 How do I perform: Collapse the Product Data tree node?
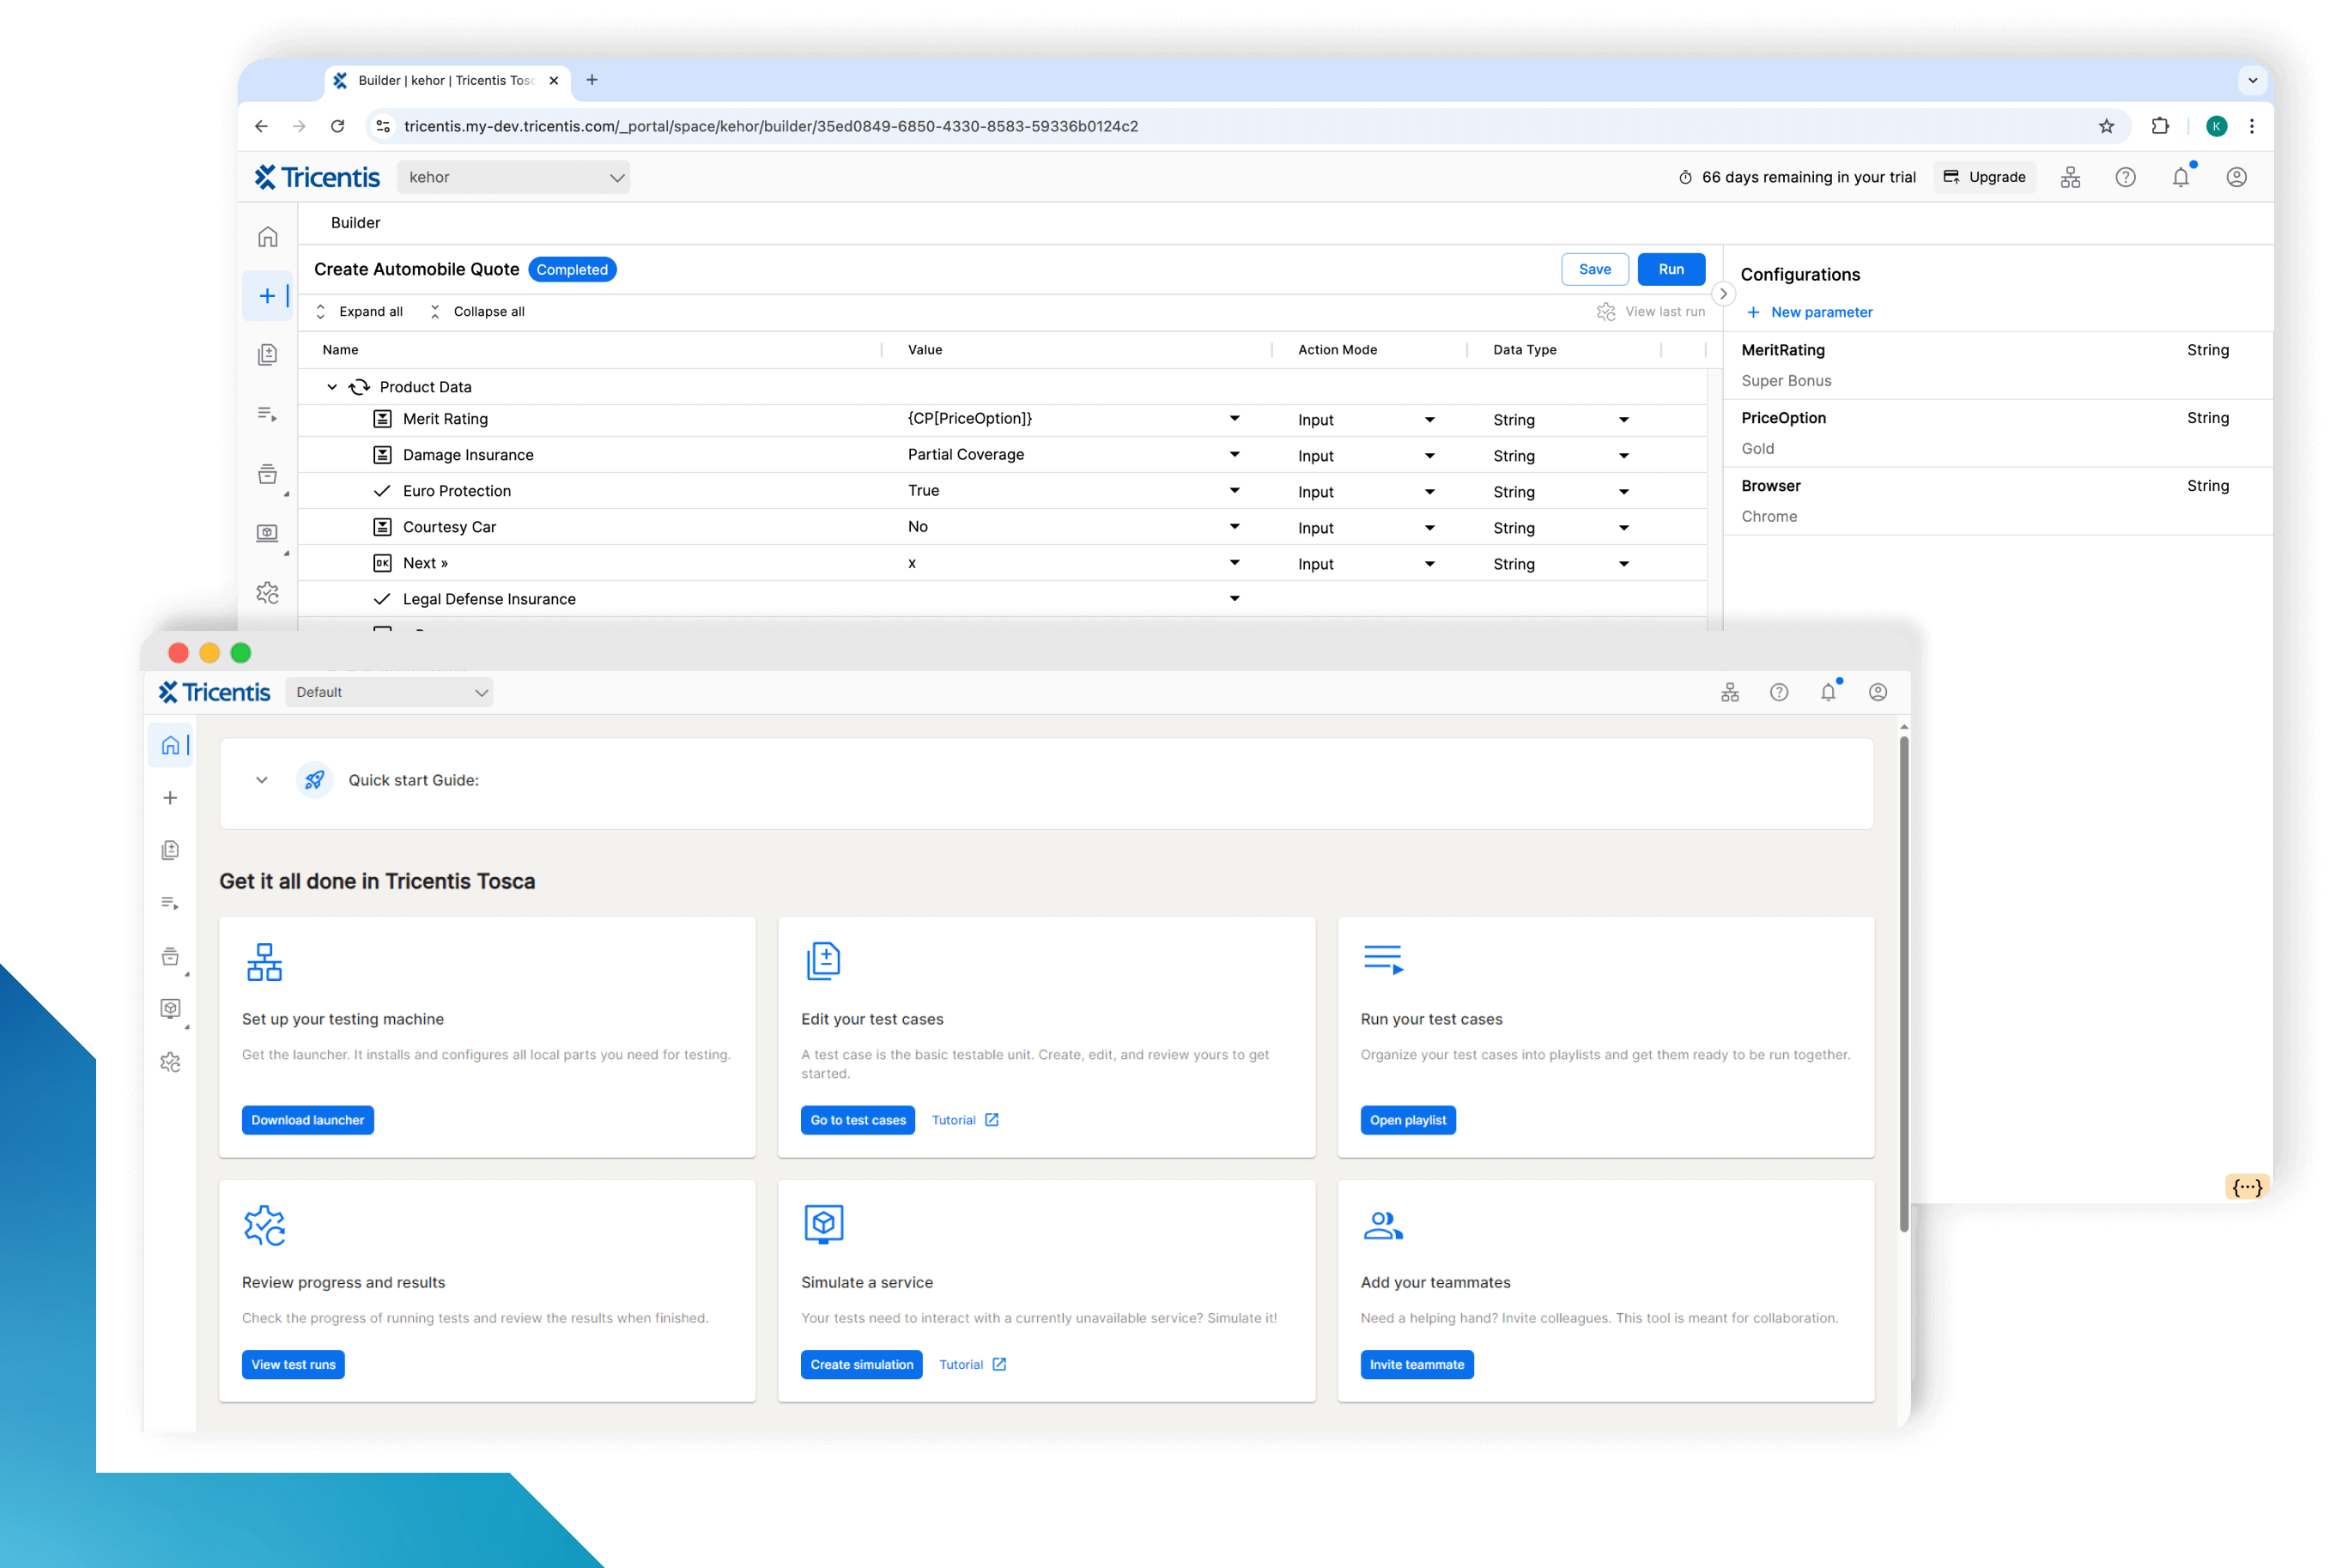coord(332,387)
